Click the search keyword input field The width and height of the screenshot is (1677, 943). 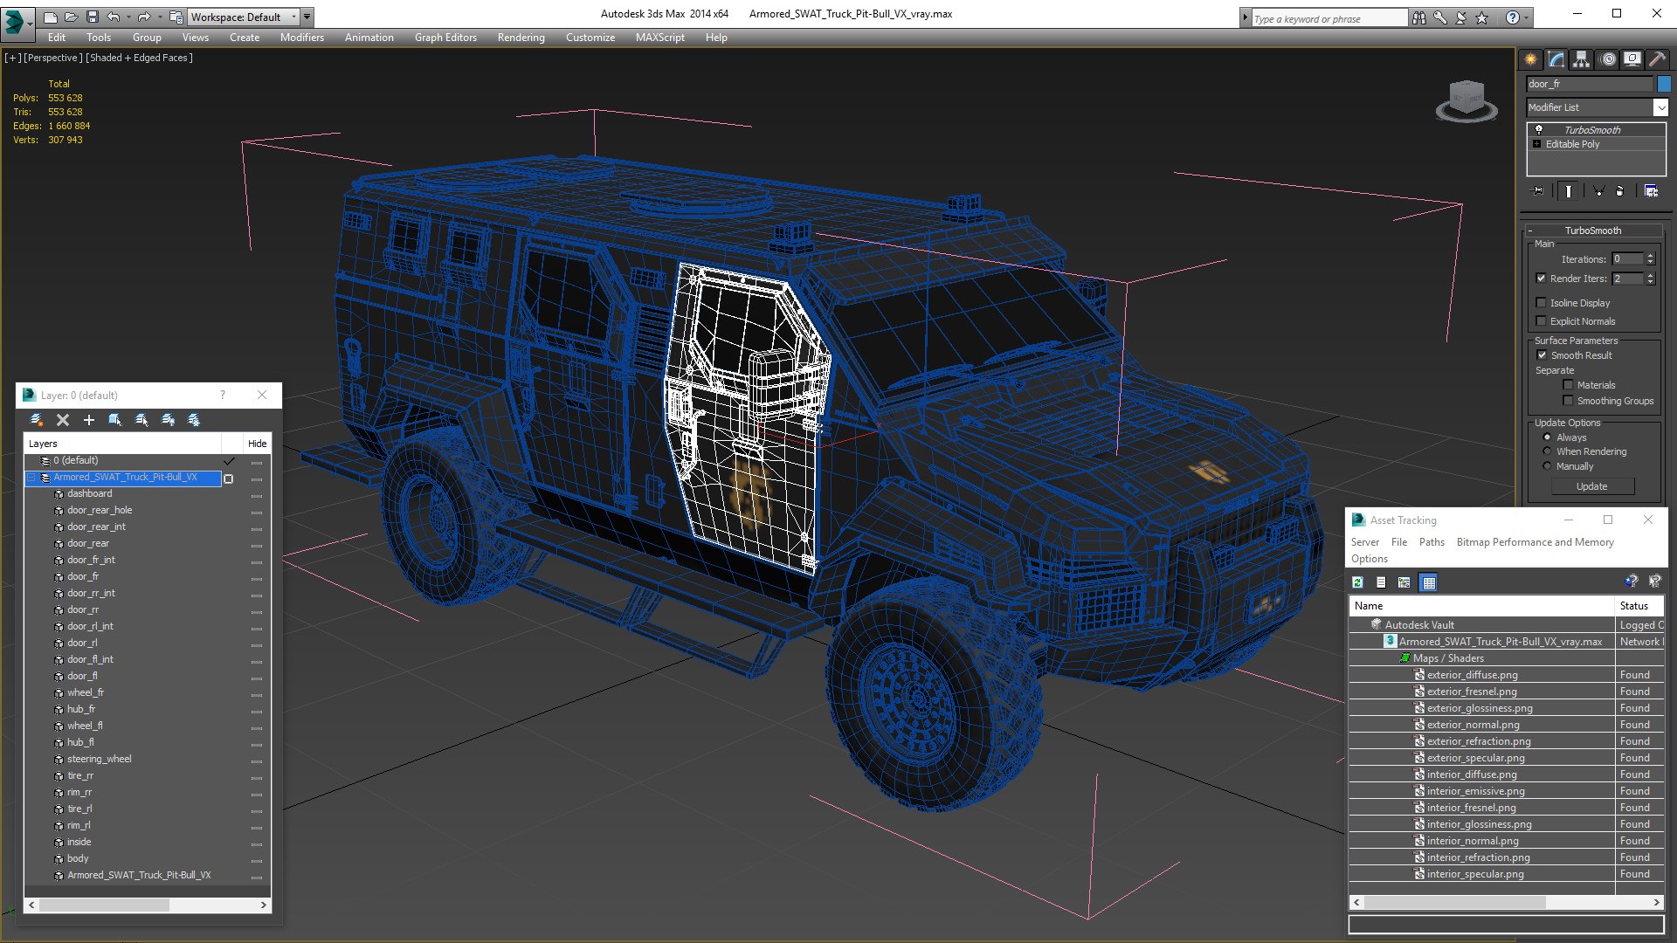(1329, 18)
